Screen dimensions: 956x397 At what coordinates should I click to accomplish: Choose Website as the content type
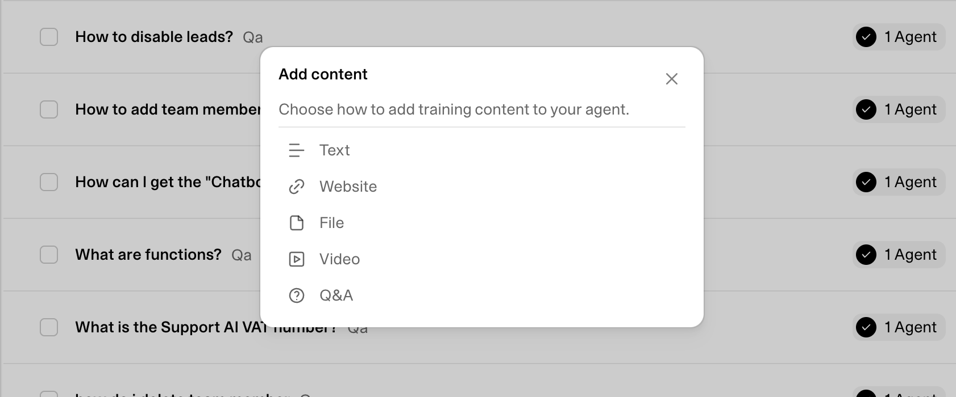348,187
